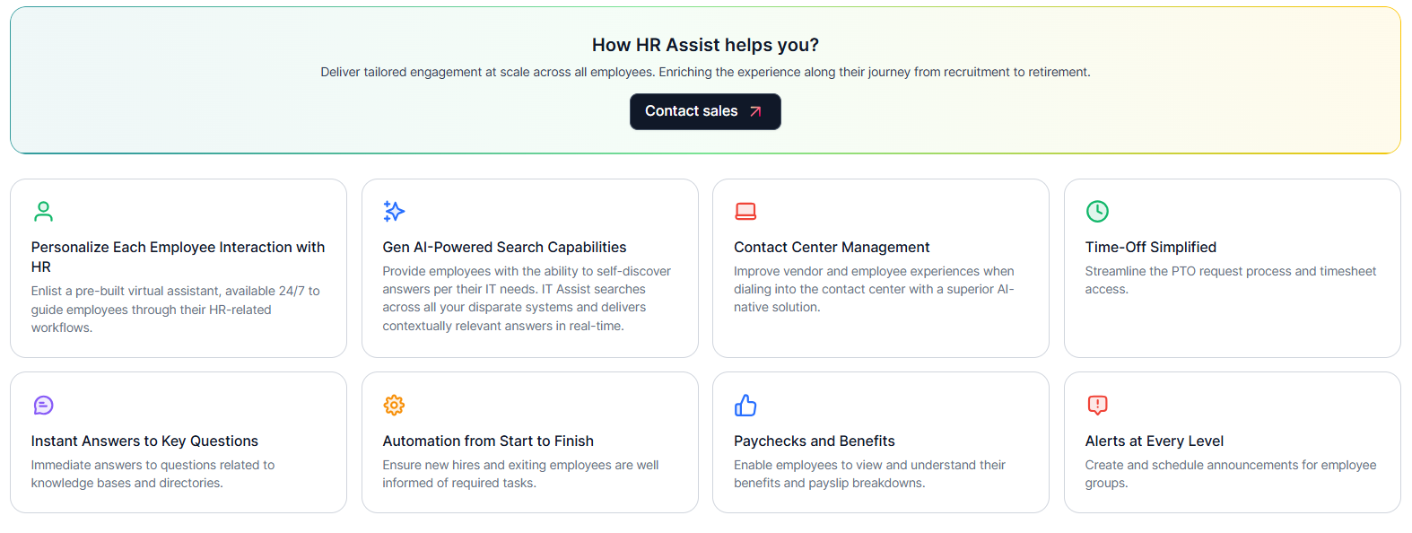Click the red laptop Contact Center icon
Screen dimensions: 1412x533
[745, 211]
